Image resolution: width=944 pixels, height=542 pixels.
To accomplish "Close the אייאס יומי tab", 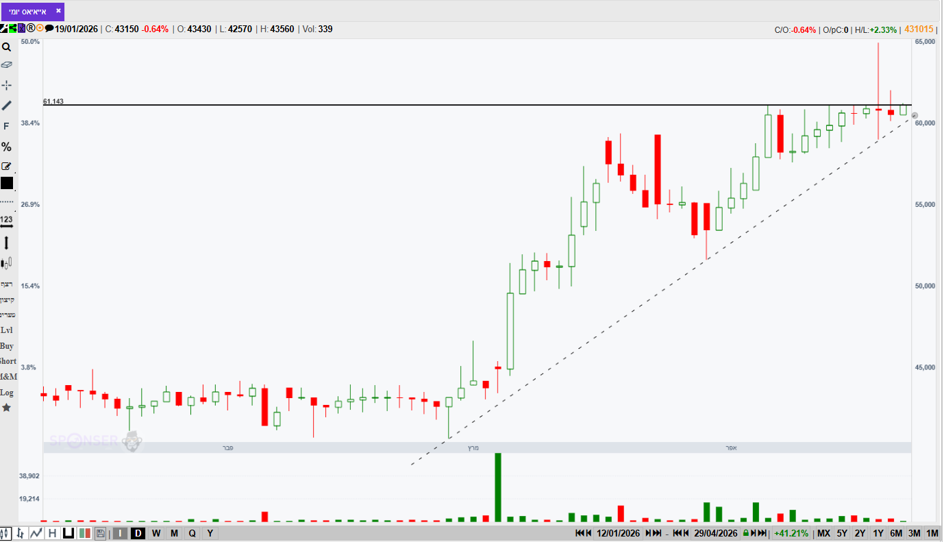I will click(x=58, y=11).
